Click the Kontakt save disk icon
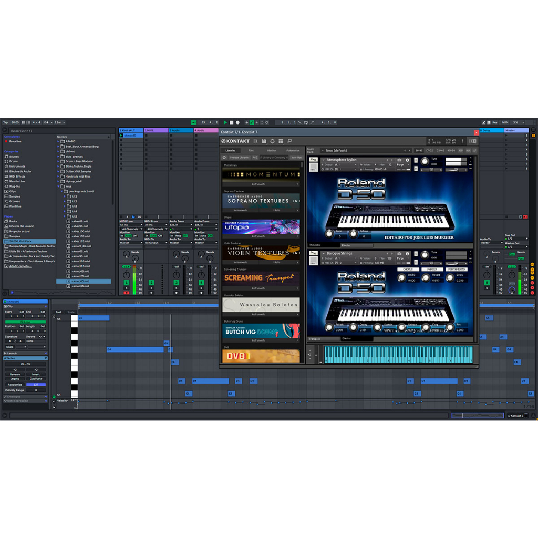 click(x=264, y=141)
